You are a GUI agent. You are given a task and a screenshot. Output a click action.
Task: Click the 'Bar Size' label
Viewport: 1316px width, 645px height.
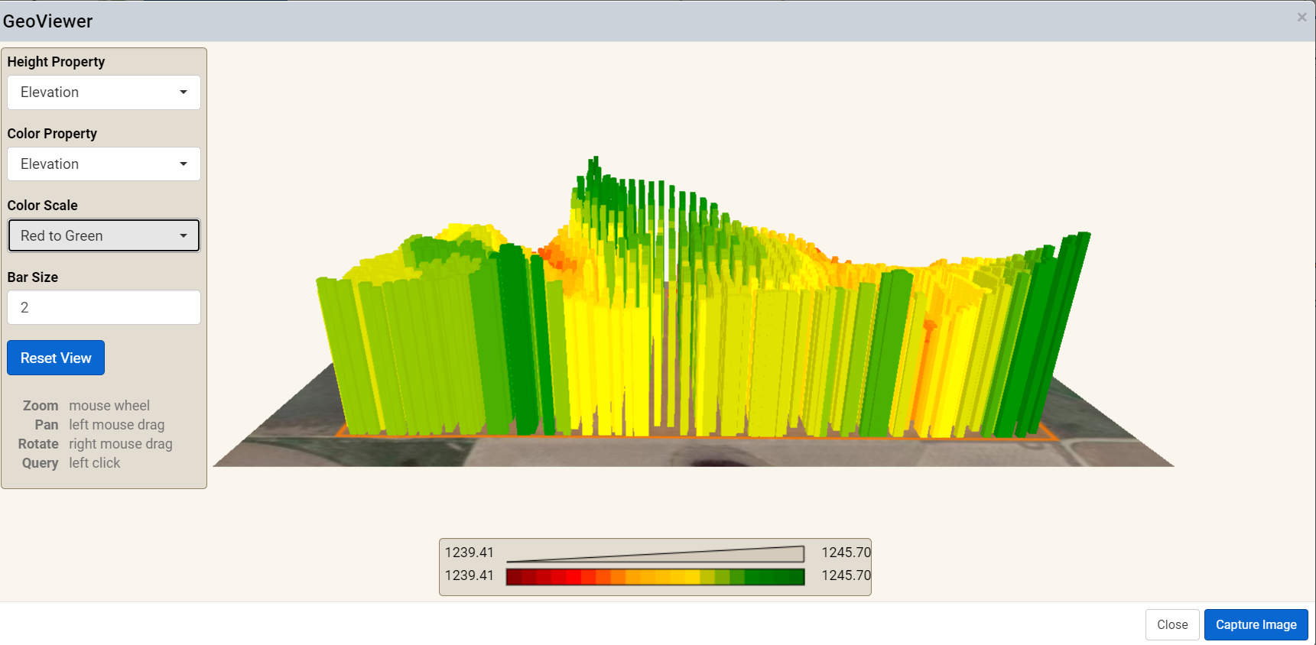[32, 277]
